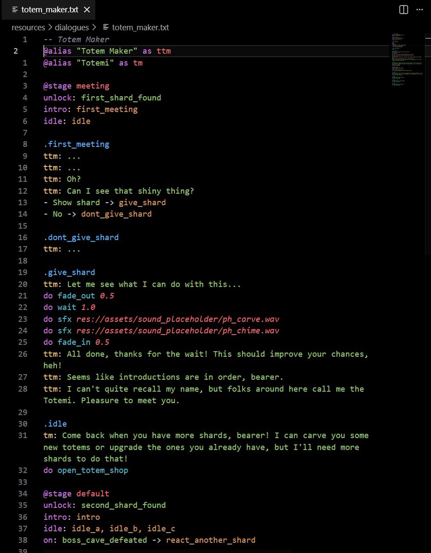Click the 'do wait 1.0' line
The width and height of the screenshot is (431, 553).
click(70, 307)
